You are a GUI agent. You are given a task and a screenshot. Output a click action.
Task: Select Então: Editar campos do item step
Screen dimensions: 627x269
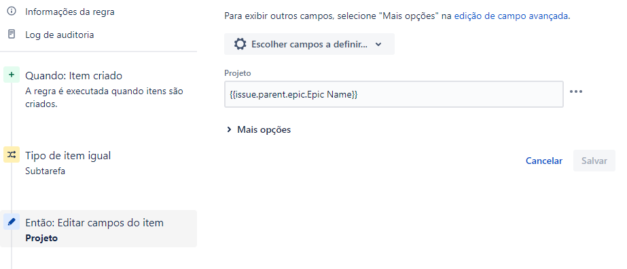[x=98, y=229]
